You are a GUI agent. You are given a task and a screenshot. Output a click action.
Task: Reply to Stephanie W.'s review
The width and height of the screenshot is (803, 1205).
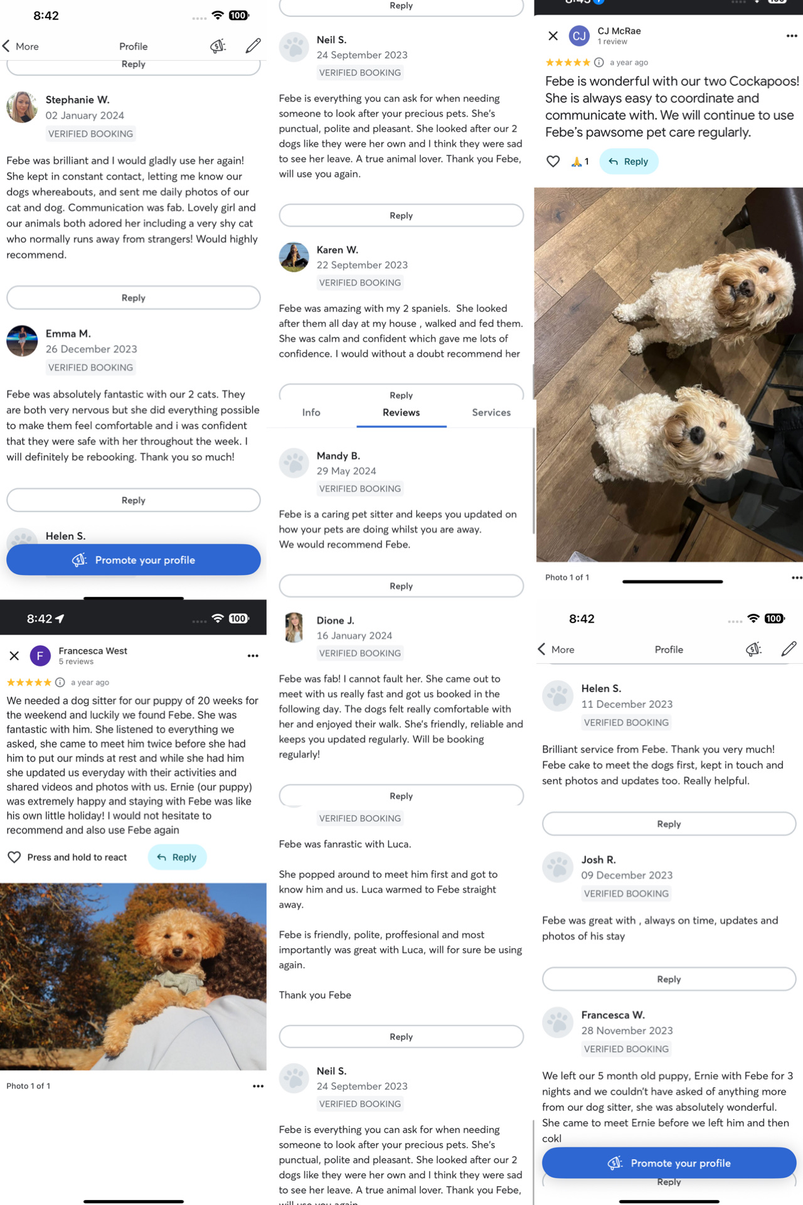tap(134, 297)
